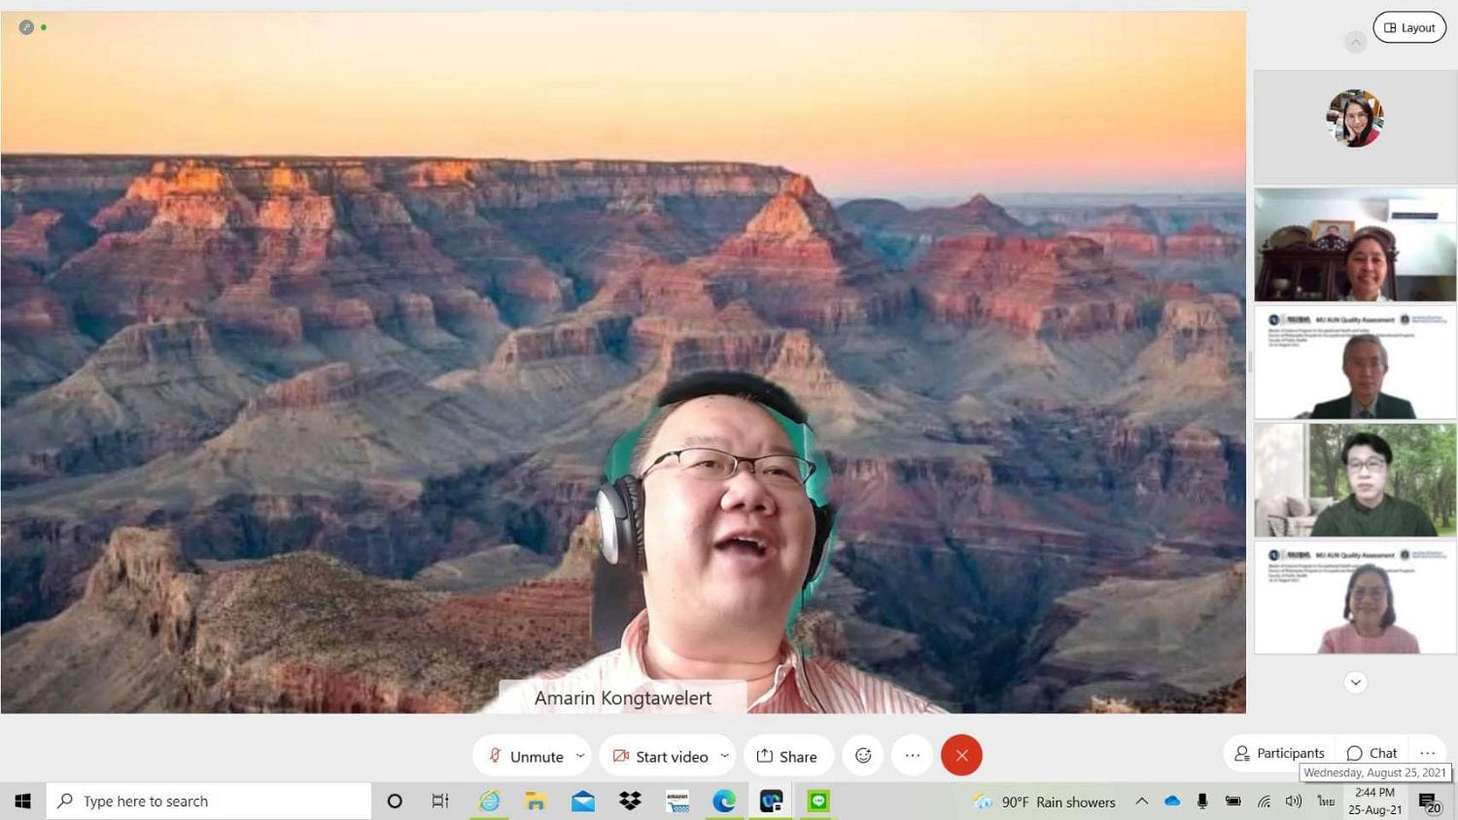Open the Chat panel
The width and height of the screenshot is (1458, 820).
[x=1371, y=753]
